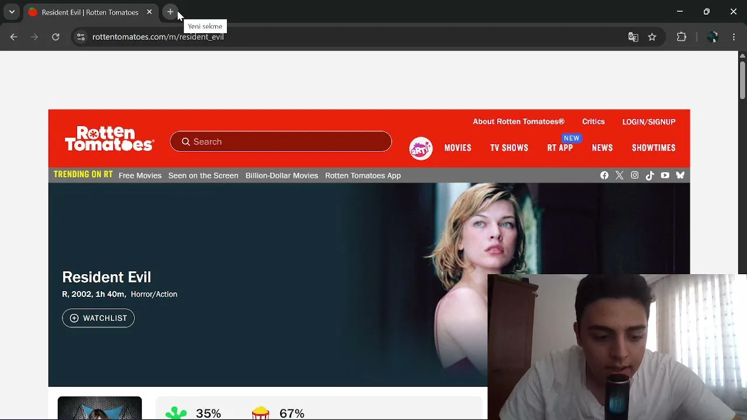Add Resident Evil to WATCHLIST
The width and height of the screenshot is (747, 420).
98,318
